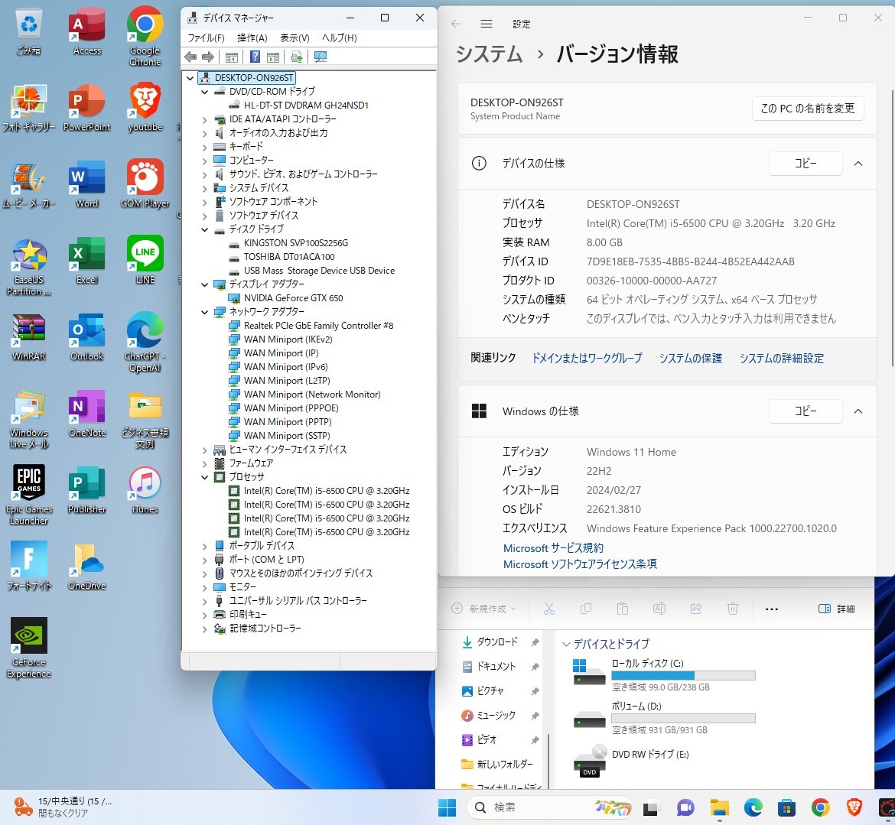The width and height of the screenshot is (895, 825).
Task: Select the Google Chrome desktop icon
Action: [x=145, y=37]
